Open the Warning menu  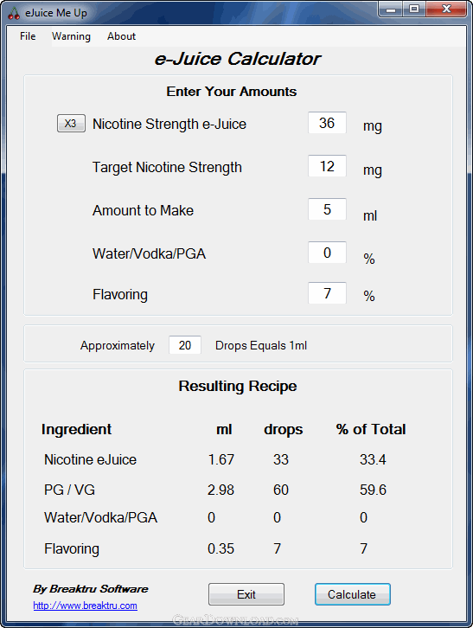(71, 36)
